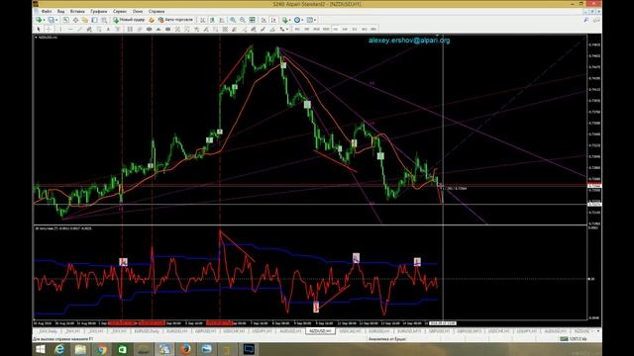Open Firefox from the taskbar

[185, 349]
